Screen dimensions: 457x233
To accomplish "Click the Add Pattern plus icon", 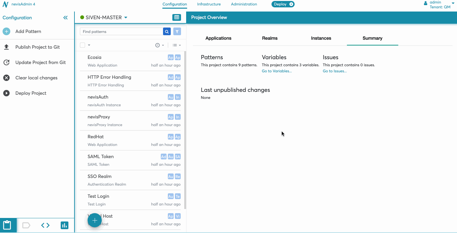I will tap(6, 31).
